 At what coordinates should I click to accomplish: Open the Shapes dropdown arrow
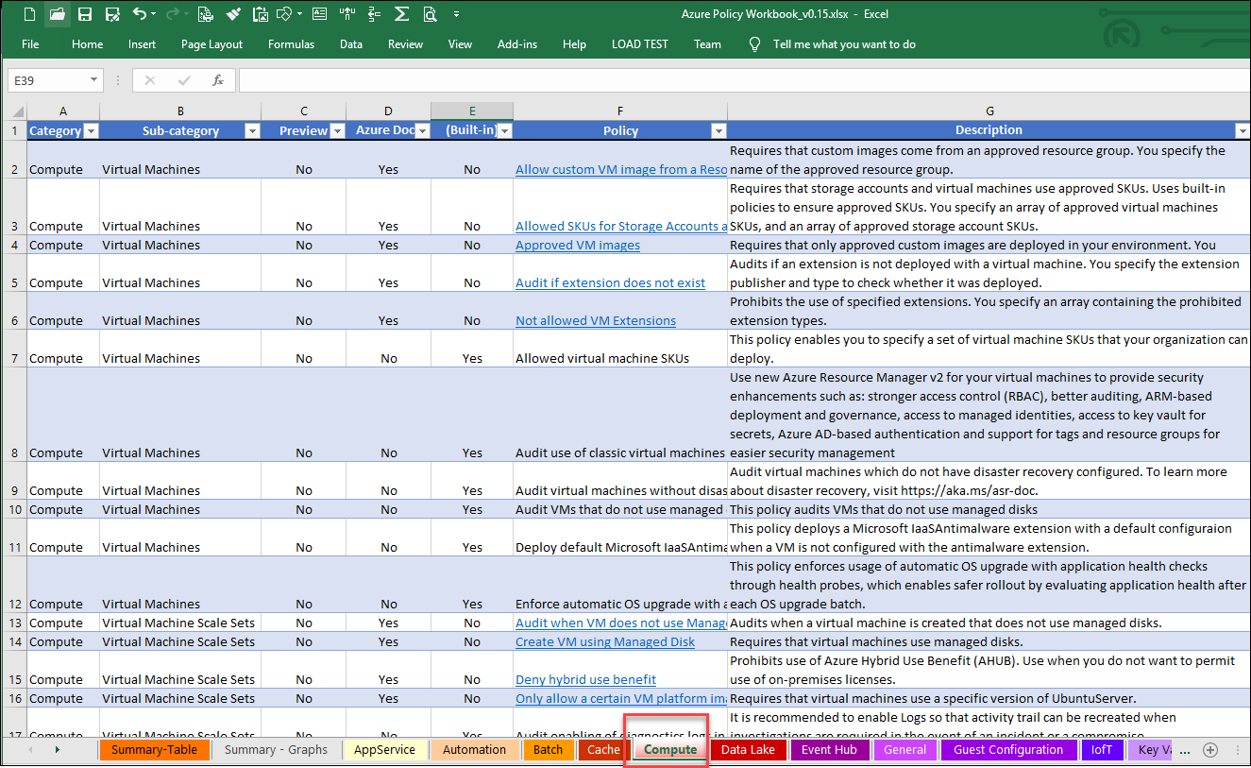coord(300,14)
